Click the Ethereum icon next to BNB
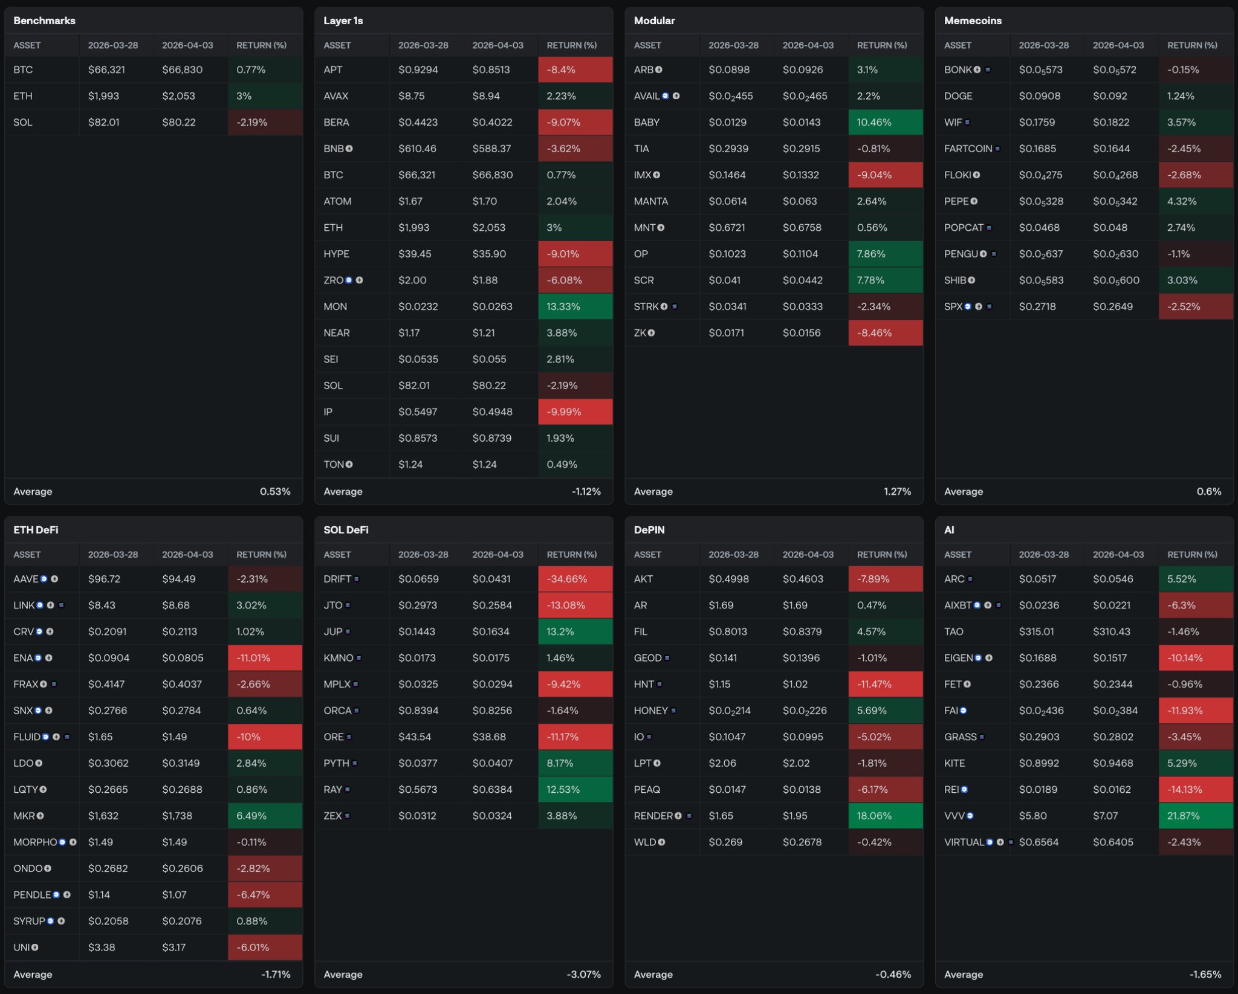The image size is (1238, 994). pyautogui.click(x=349, y=149)
